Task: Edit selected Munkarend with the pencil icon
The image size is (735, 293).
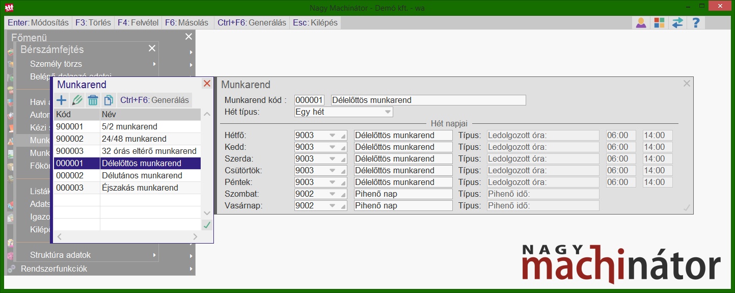Action: pyautogui.click(x=77, y=100)
